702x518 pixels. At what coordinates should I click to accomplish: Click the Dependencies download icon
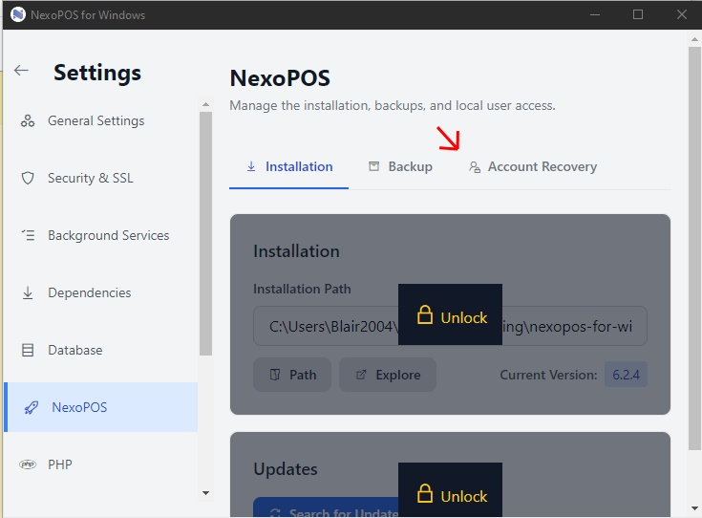[x=28, y=293]
